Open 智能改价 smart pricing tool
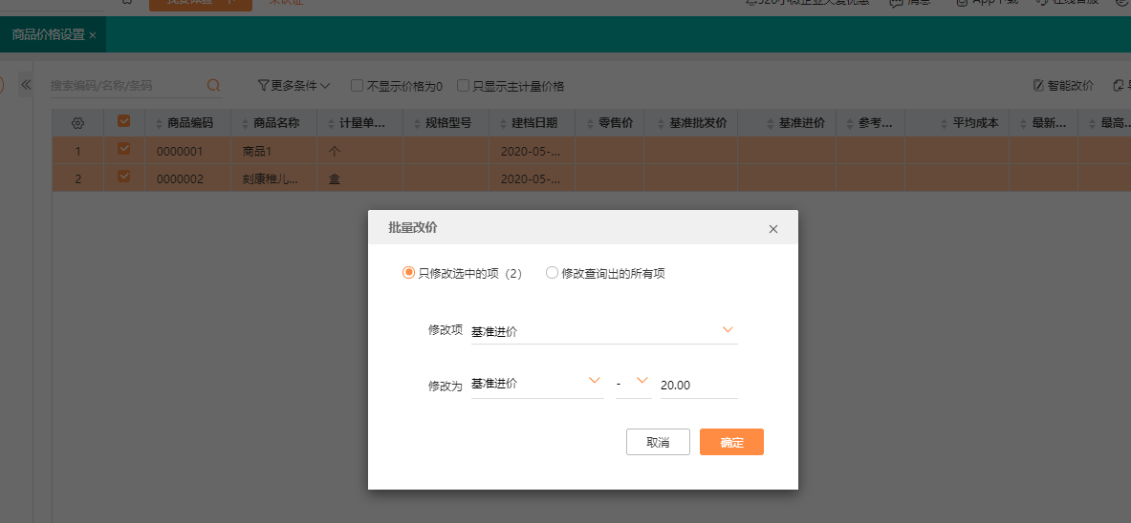 tap(1063, 86)
